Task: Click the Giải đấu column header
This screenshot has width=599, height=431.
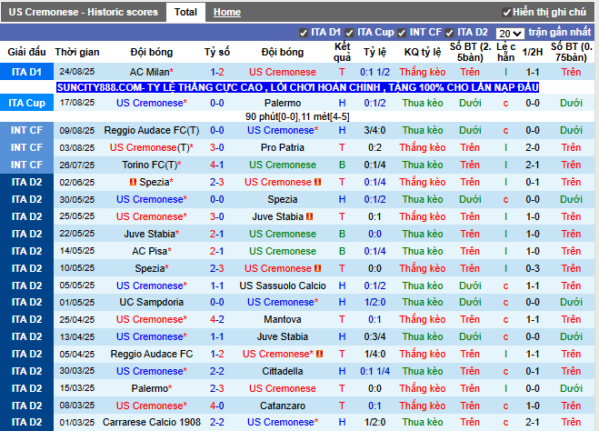Action: (x=26, y=52)
